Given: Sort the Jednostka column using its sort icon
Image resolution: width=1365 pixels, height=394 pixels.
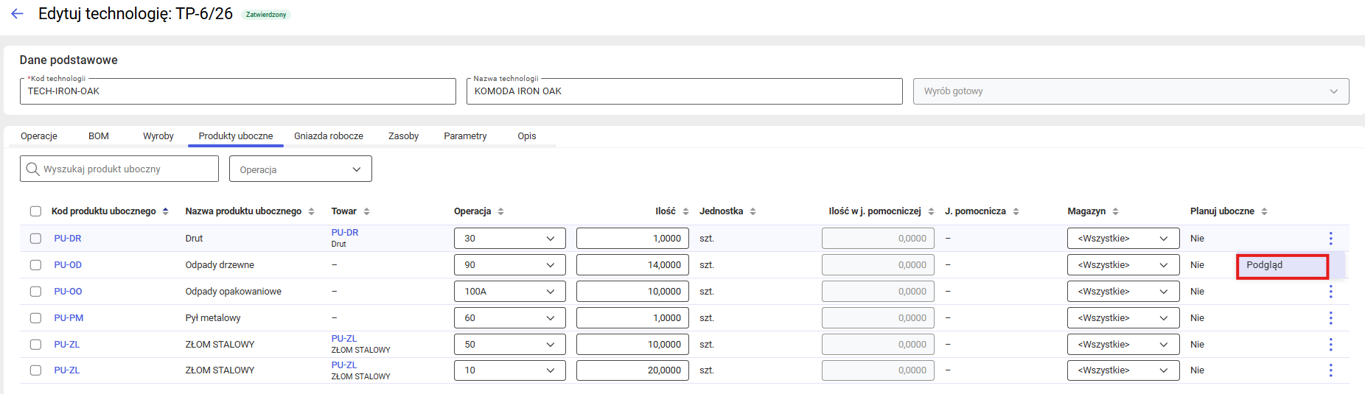Looking at the screenshot, I should pos(753,211).
